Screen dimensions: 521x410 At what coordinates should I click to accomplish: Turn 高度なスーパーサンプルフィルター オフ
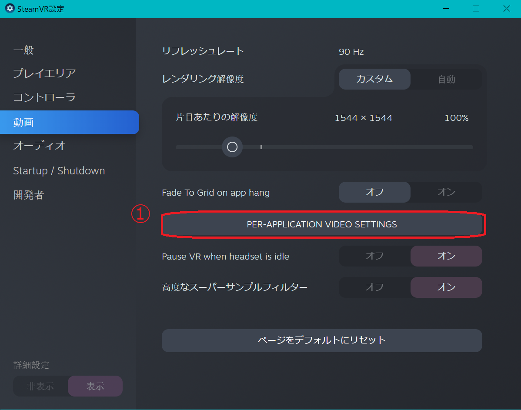[374, 287]
